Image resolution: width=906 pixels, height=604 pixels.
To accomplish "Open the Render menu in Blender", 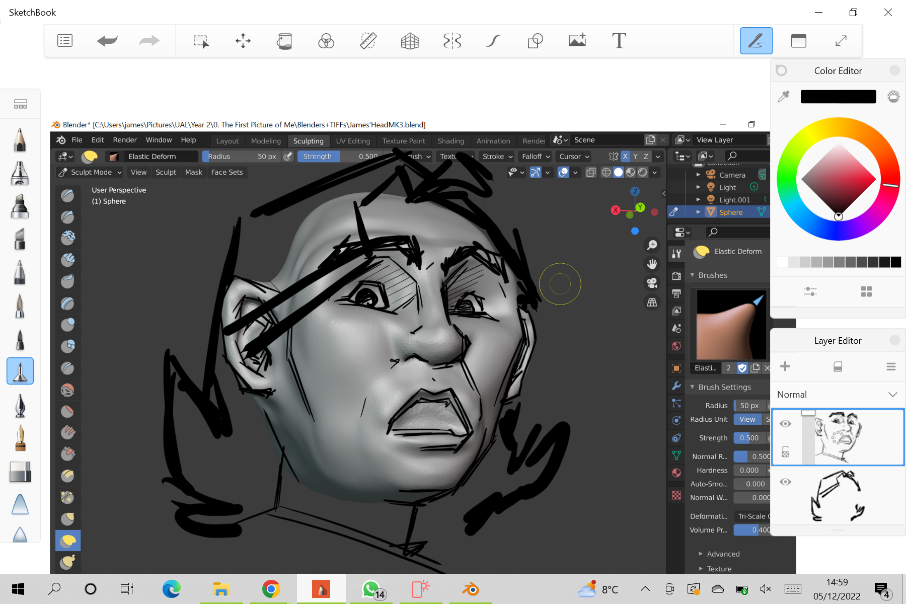I will (124, 140).
